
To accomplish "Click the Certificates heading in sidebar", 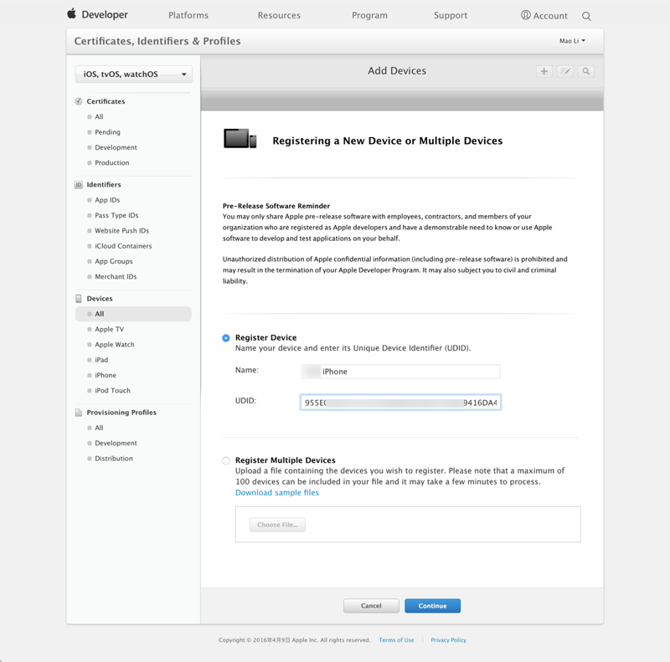I will pos(106,101).
